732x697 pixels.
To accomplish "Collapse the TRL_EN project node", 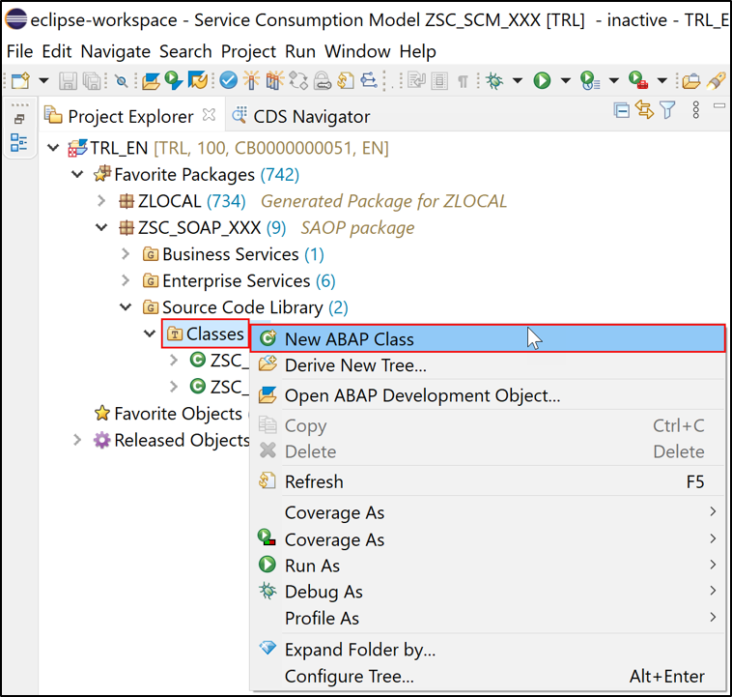I will pos(54,148).
